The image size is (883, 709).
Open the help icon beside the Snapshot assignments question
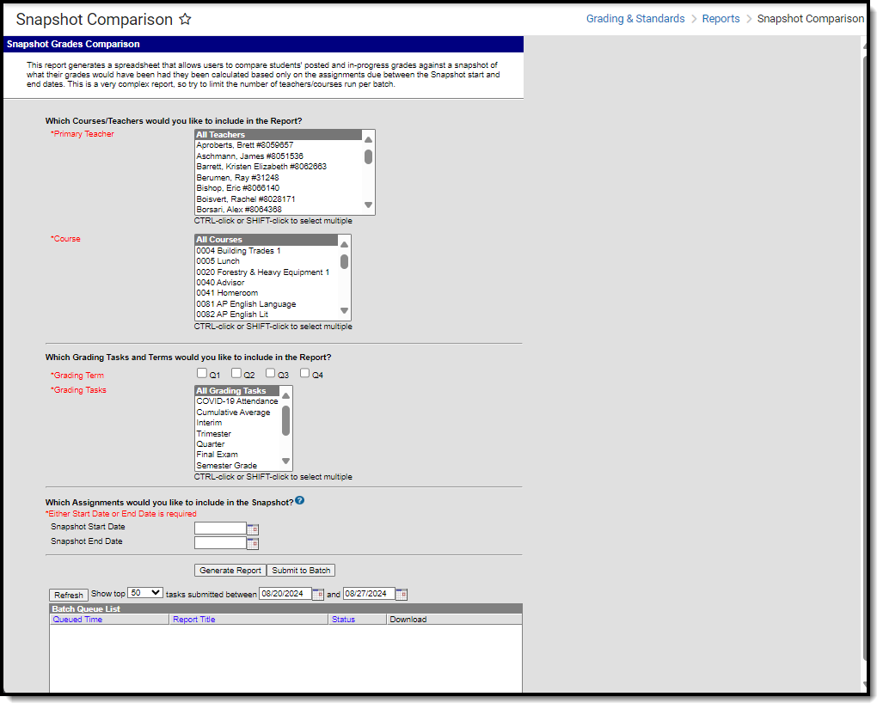click(299, 500)
